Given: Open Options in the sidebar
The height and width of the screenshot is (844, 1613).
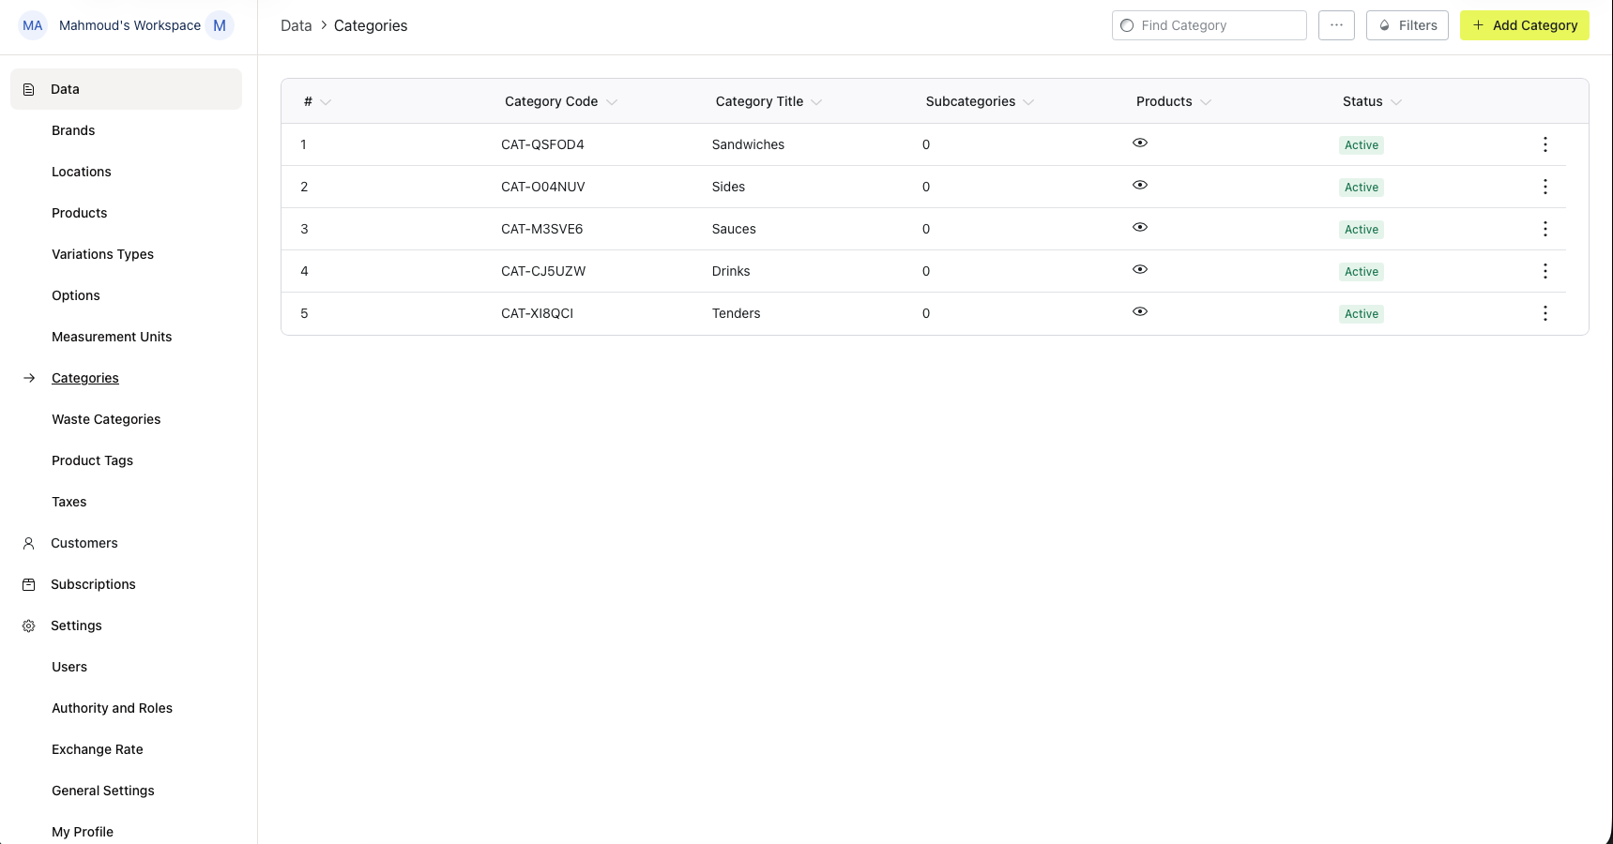Looking at the screenshot, I should tap(76, 295).
